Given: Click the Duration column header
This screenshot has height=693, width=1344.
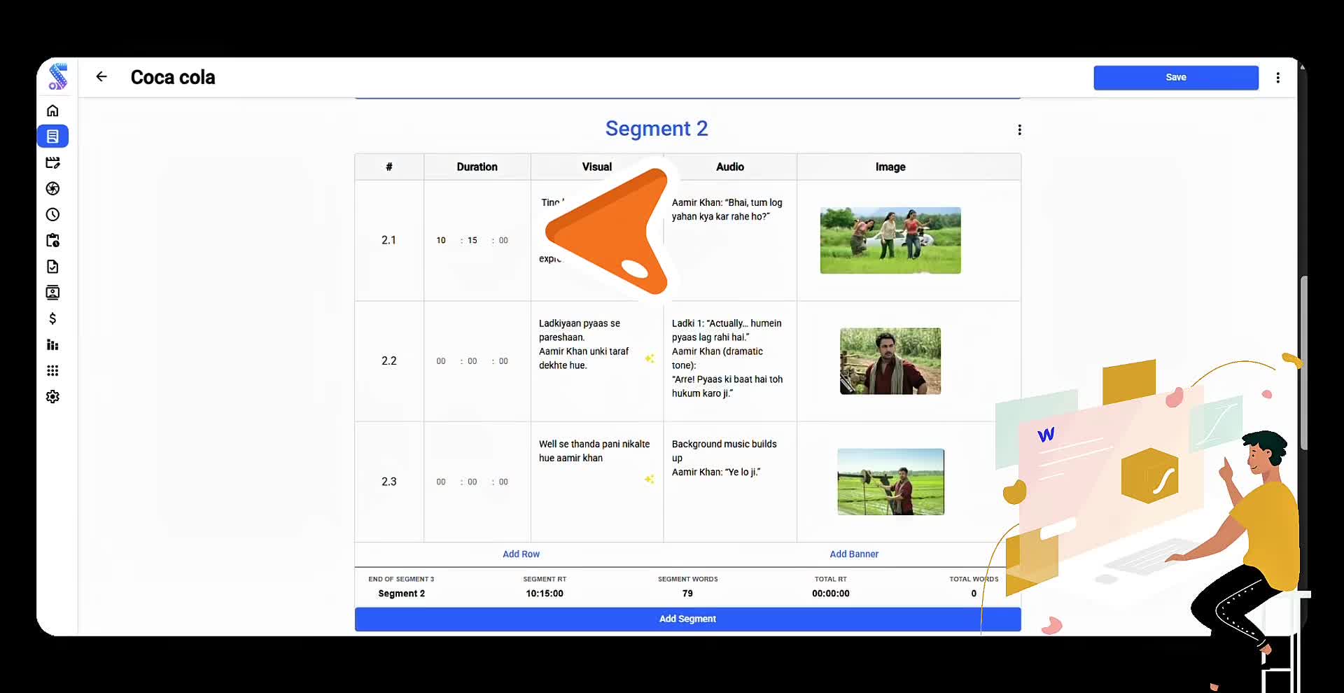Looking at the screenshot, I should 477,167.
